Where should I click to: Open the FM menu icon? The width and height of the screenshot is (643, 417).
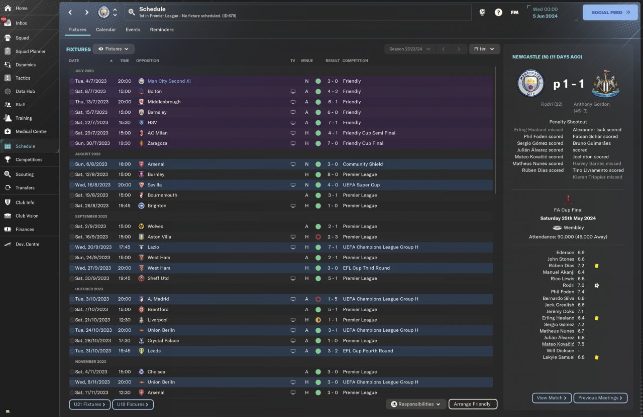coord(514,13)
